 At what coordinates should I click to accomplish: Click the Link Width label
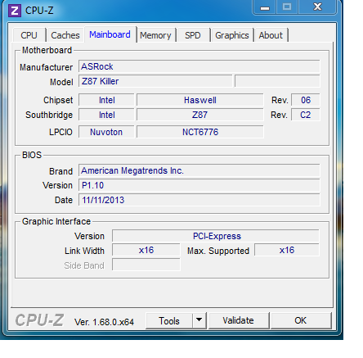84,251
